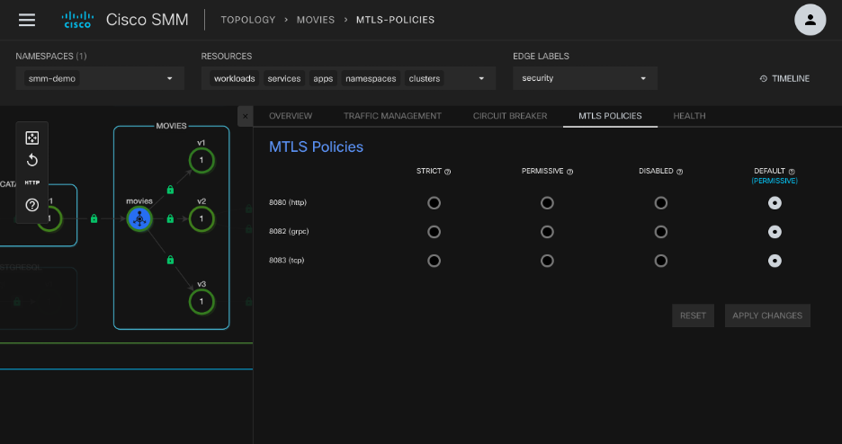The height and width of the screenshot is (444, 842).
Task: Expand the Namespaces smm-demo dropdown
Action: [x=100, y=78]
